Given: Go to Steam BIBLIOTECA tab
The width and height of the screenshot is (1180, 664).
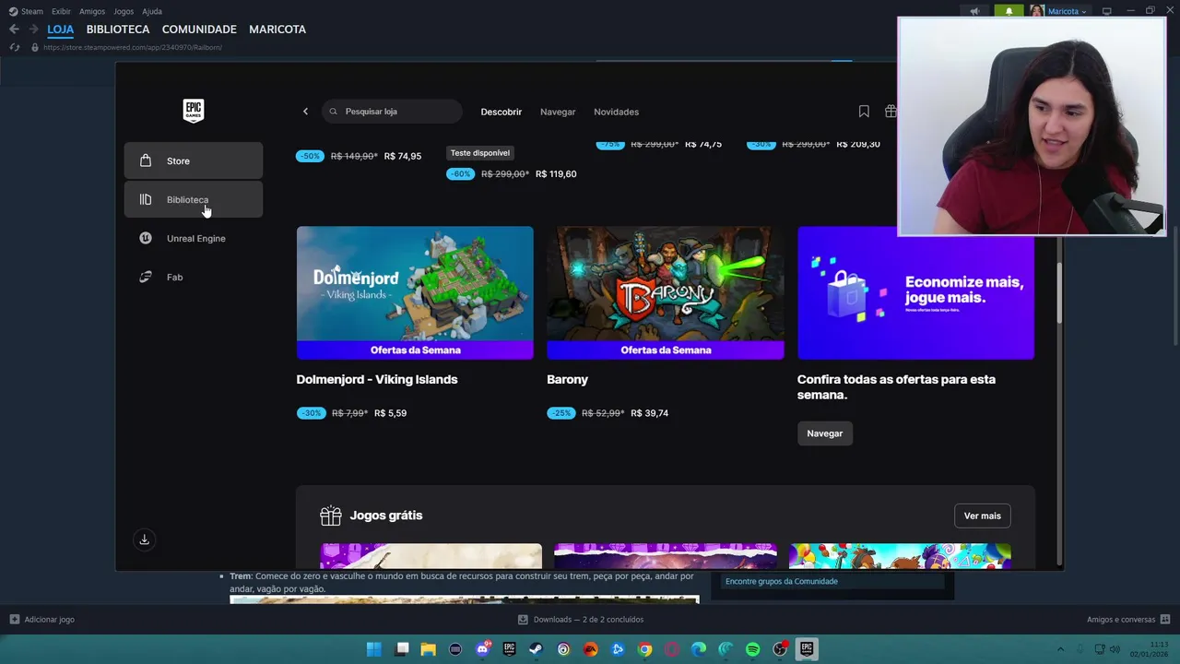Looking at the screenshot, I should click(118, 30).
